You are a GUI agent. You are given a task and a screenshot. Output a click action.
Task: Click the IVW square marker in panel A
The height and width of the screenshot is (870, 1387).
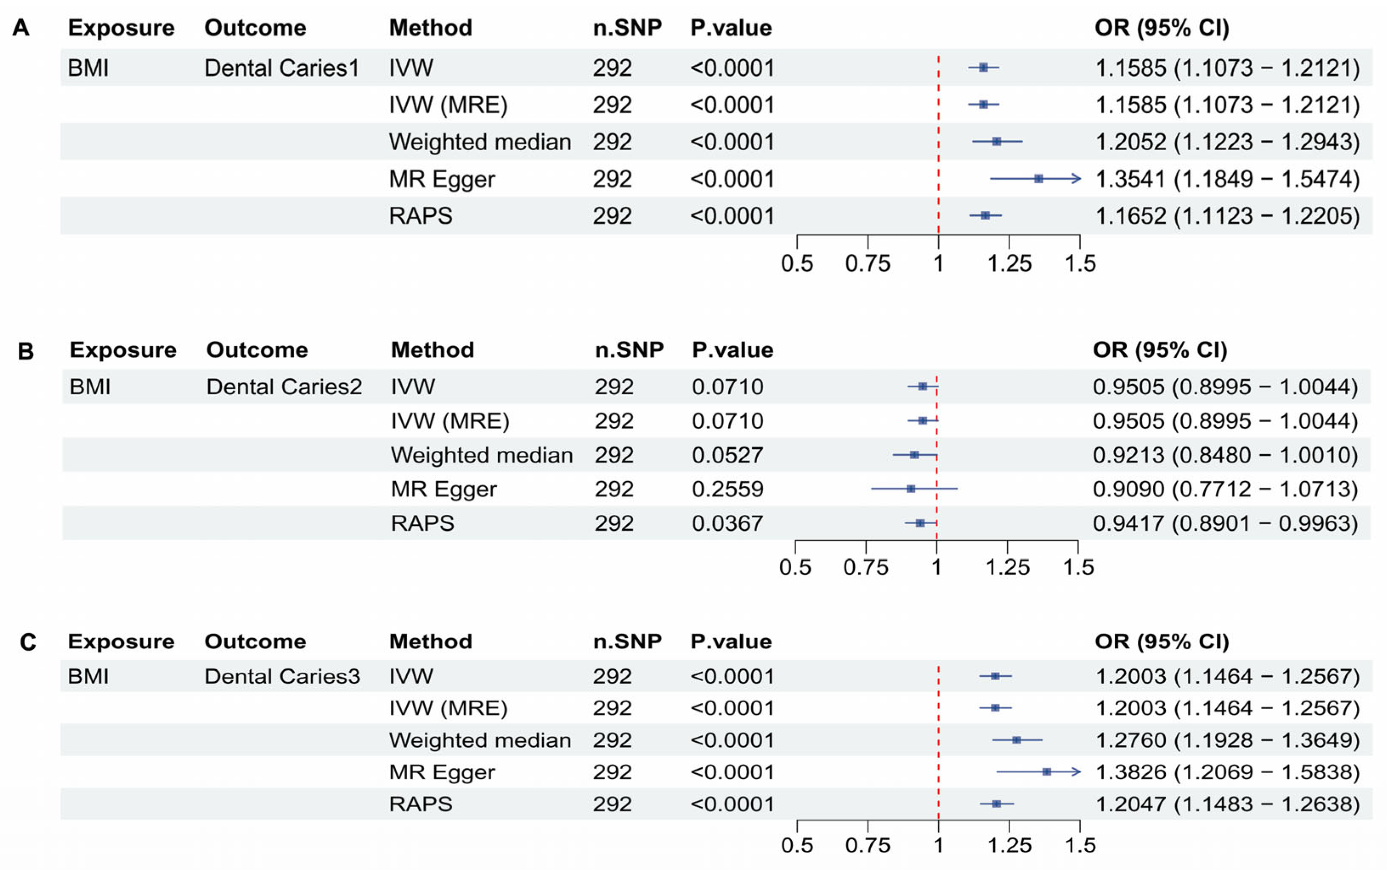click(984, 67)
